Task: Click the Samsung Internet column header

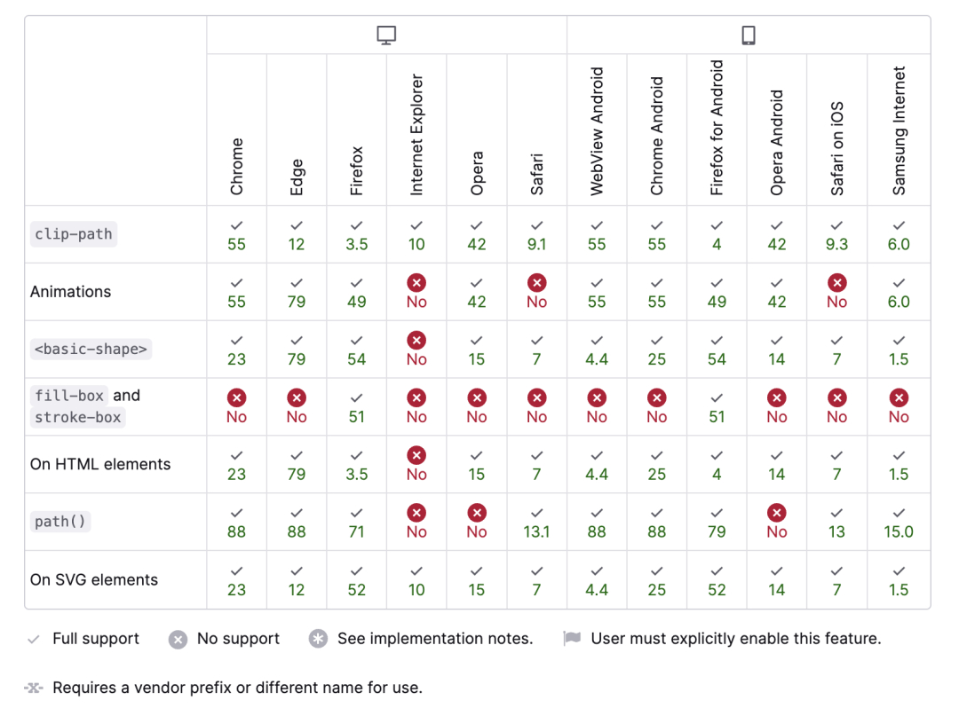Action: (899, 130)
